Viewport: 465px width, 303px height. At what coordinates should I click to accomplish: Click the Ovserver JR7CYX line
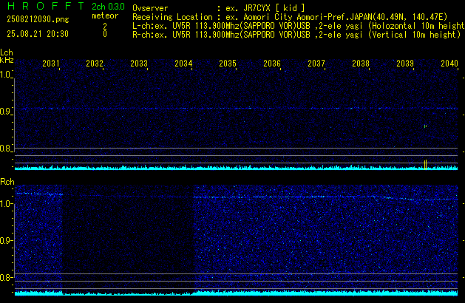(x=219, y=8)
